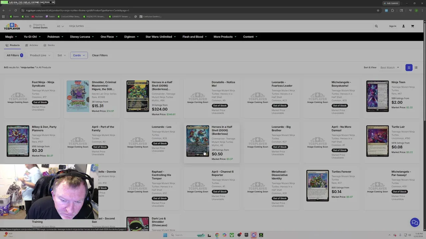
Task: Open the browser apps grid icon
Action: click(x=3, y=17)
